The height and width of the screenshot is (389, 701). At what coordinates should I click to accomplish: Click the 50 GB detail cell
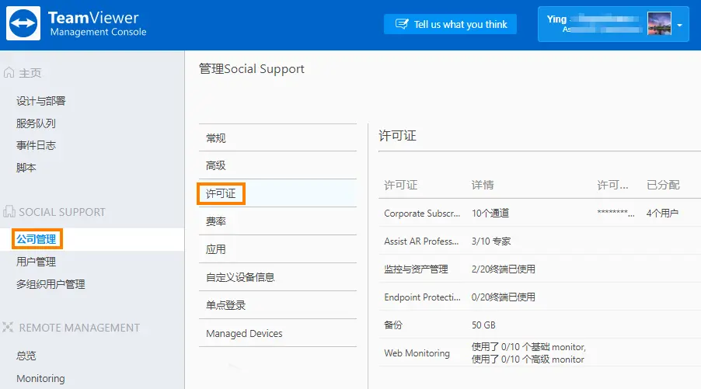483,325
